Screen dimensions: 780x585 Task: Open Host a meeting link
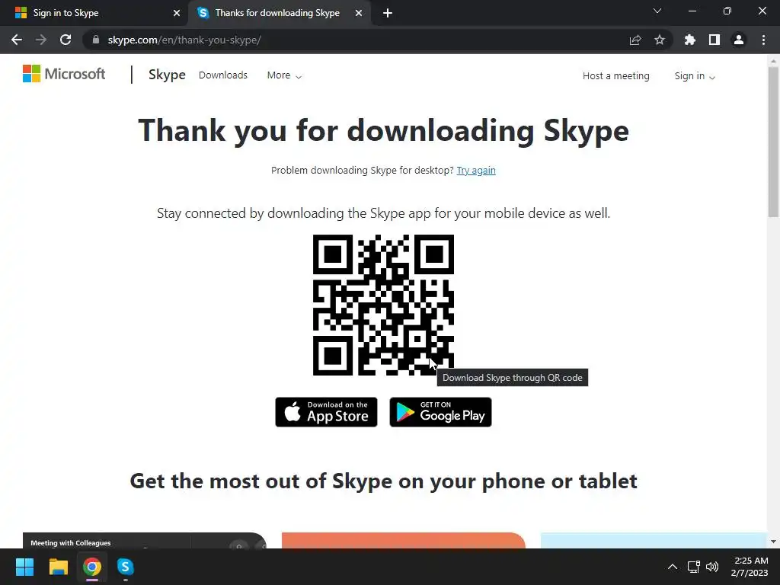(615, 76)
